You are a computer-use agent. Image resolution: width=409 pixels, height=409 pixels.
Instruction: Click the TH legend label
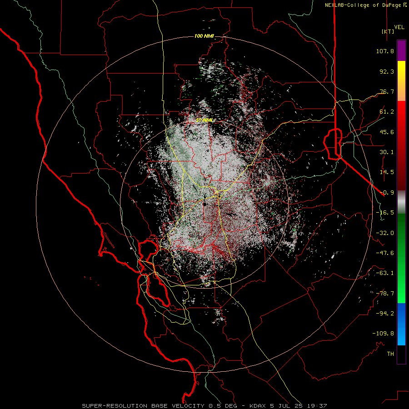390,354
